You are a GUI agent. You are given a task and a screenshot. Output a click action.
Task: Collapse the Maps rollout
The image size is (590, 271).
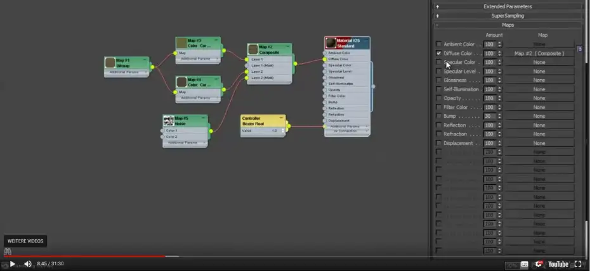pos(508,25)
